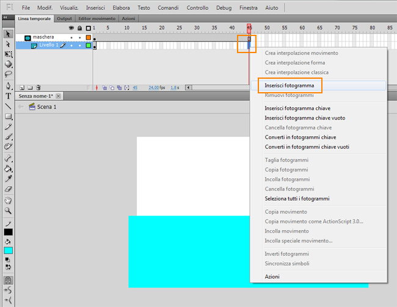Select the Eraser tool
Screen dimensions: 397x307
pyautogui.click(x=8, y=189)
